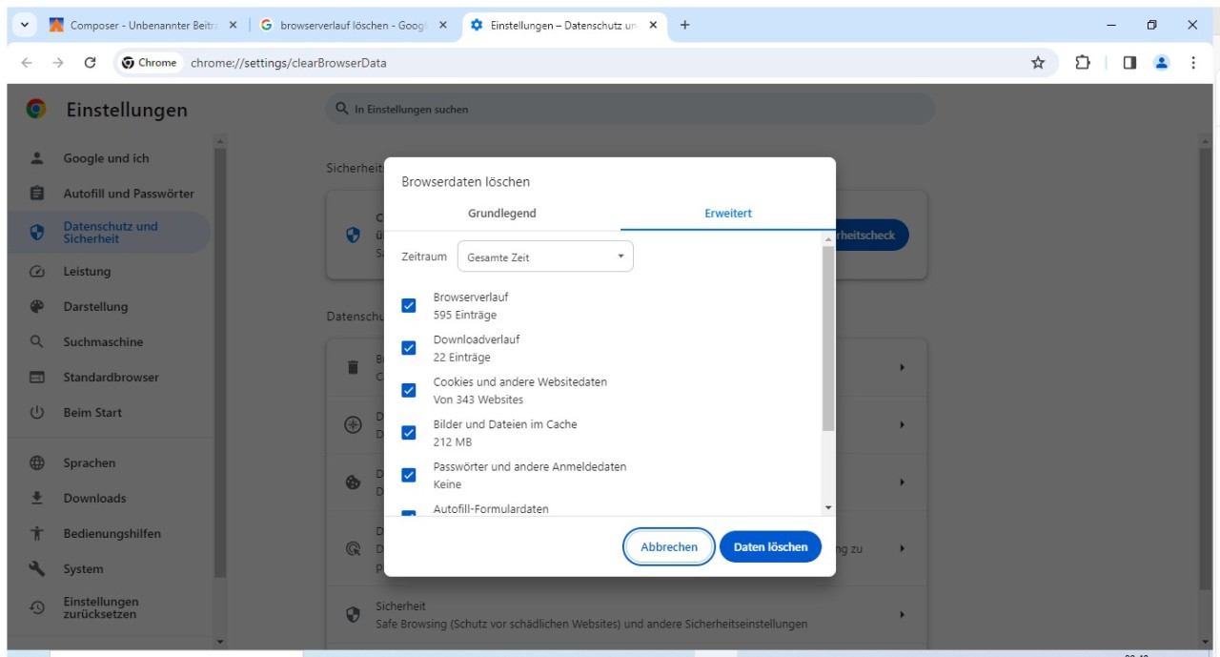Uncheck the Downloadverlauf checkbox
Image resolution: width=1220 pixels, height=657 pixels.
pyautogui.click(x=409, y=348)
